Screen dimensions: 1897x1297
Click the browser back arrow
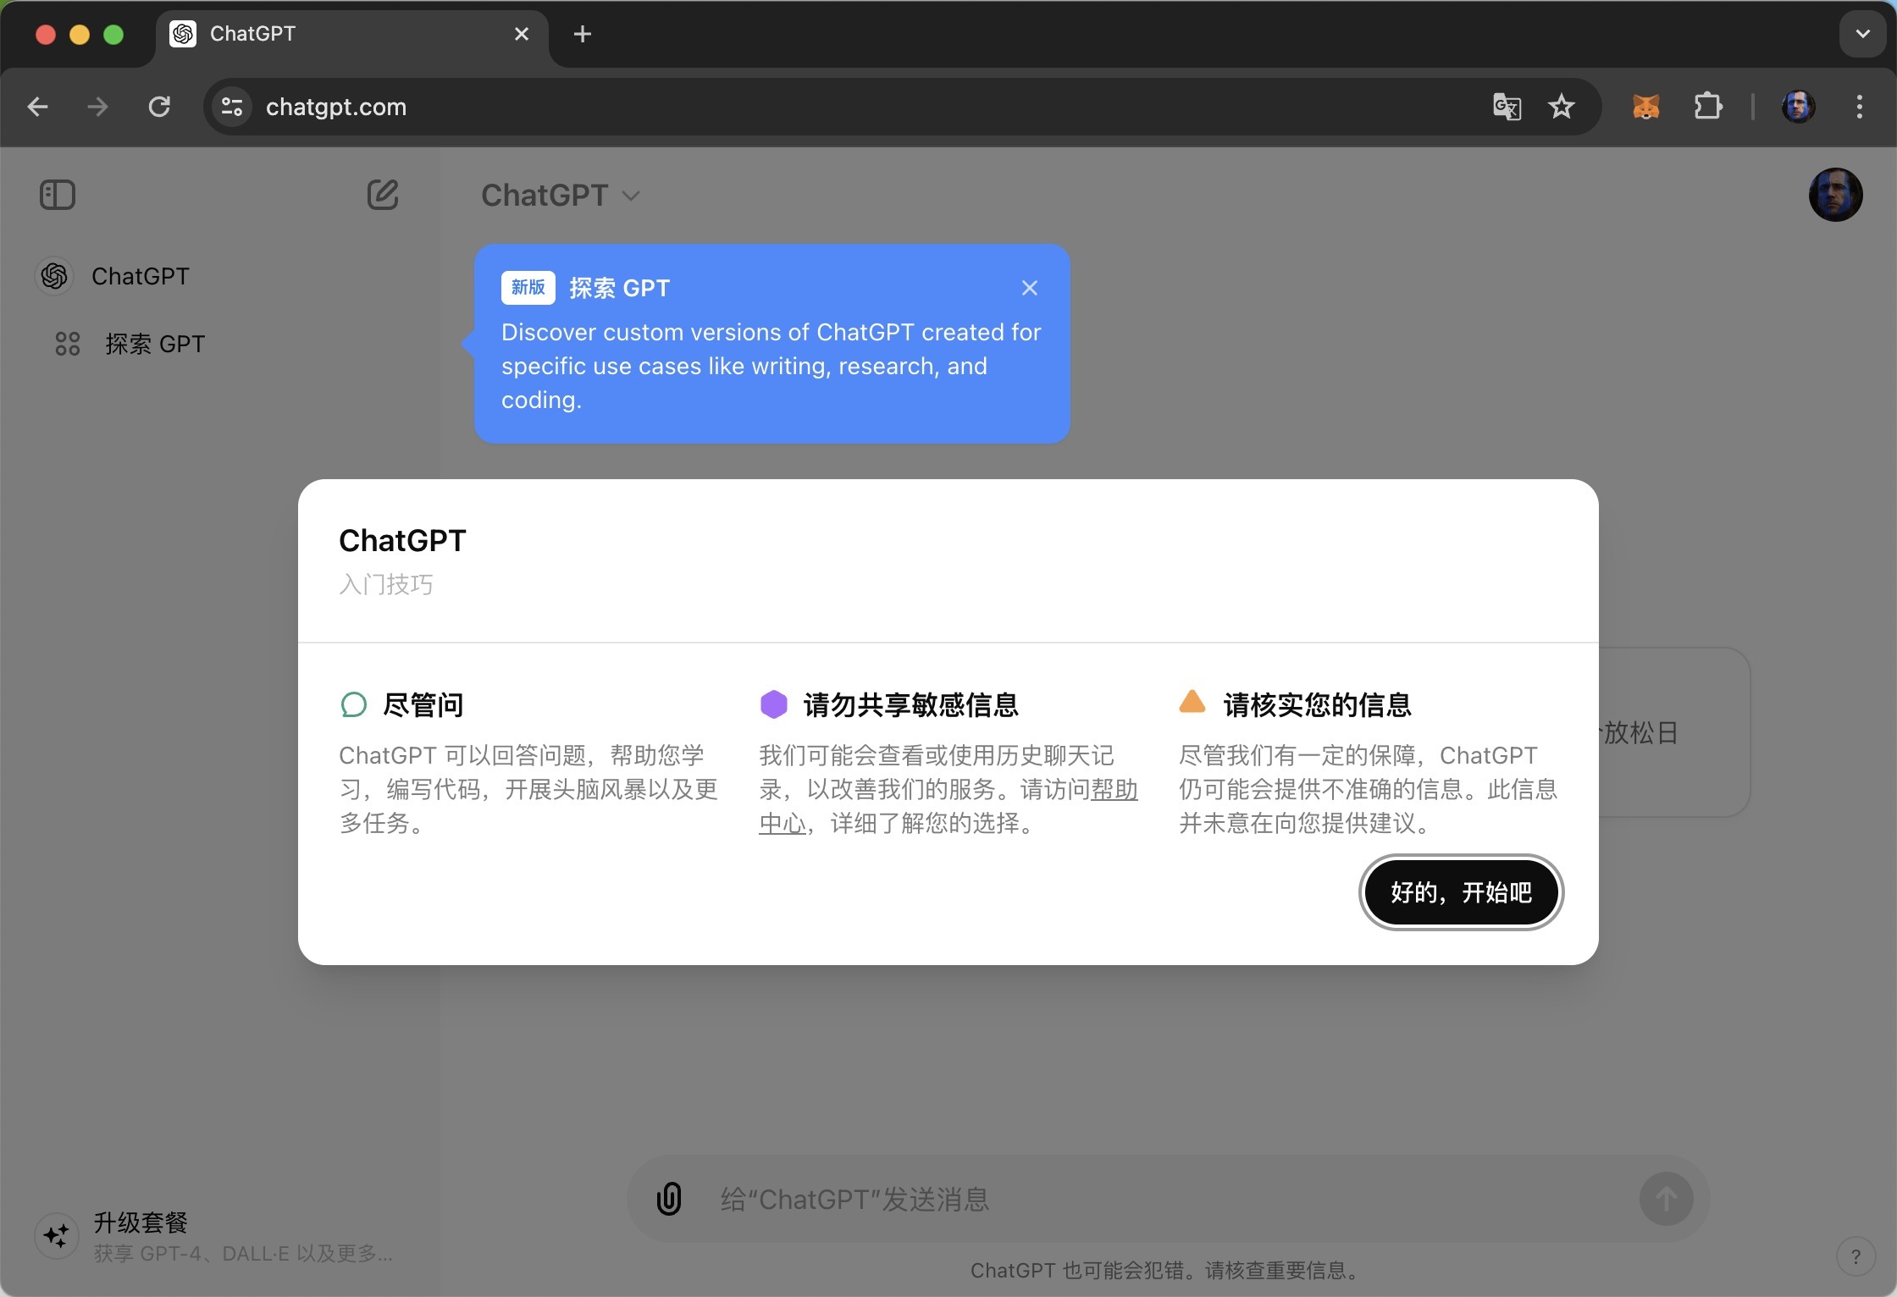pyautogui.click(x=37, y=107)
